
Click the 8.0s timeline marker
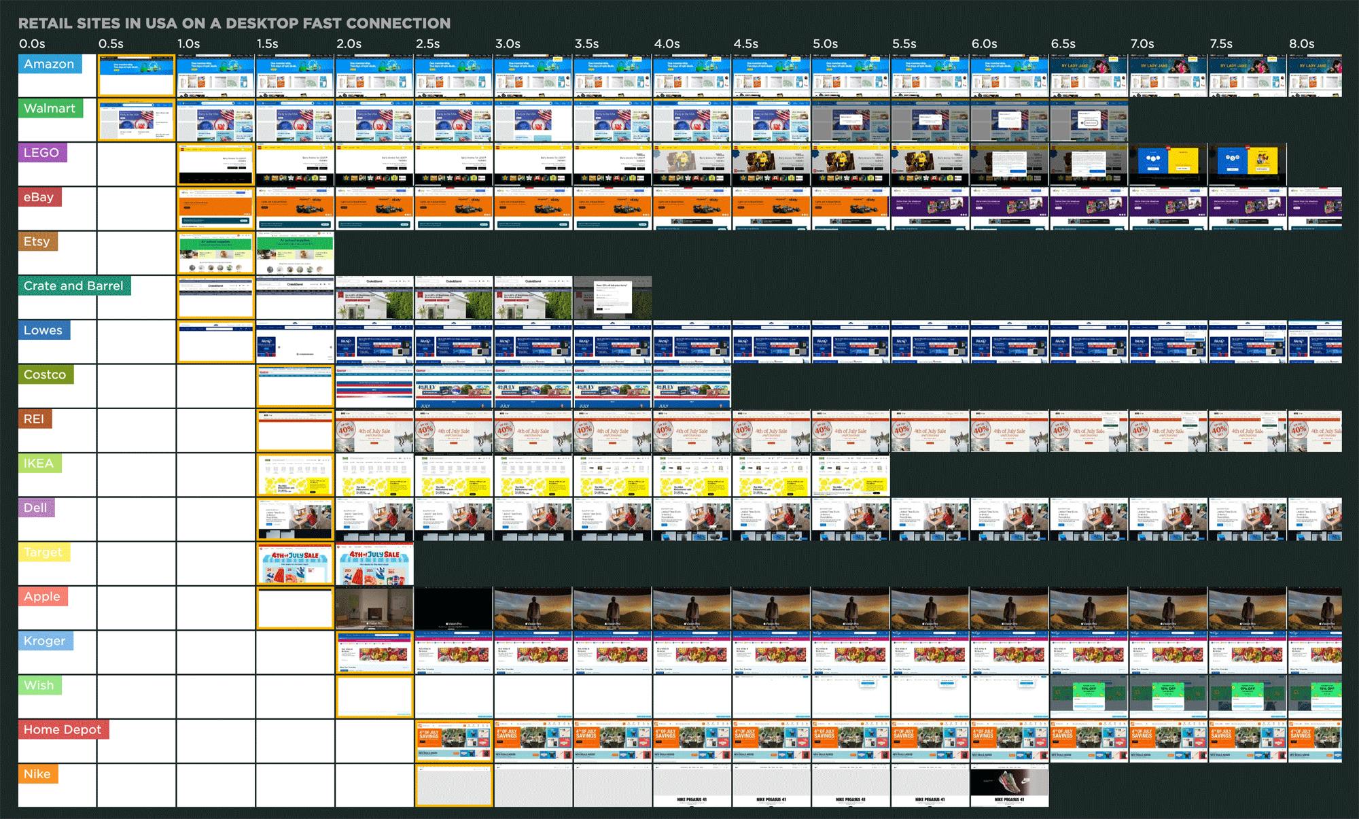tap(1301, 44)
